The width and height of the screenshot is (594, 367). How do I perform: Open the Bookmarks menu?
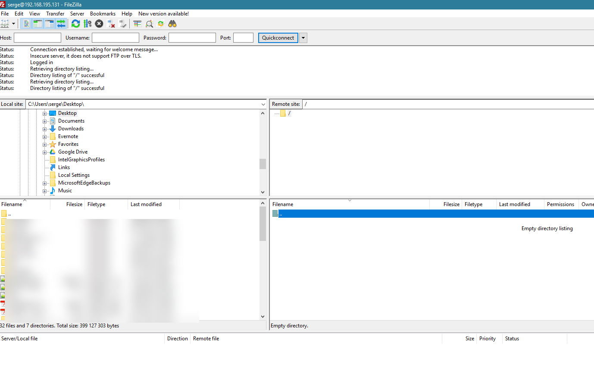(x=103, y=14)
